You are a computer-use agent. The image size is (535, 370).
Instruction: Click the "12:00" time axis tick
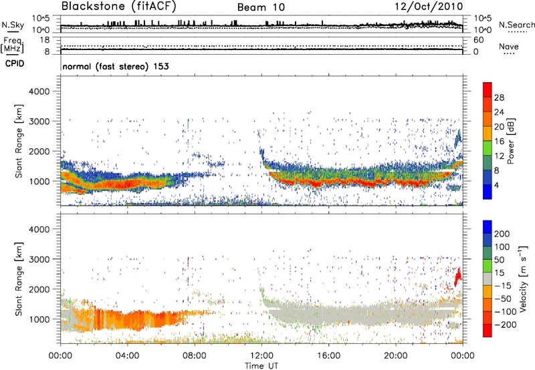[x=261, y=356]
